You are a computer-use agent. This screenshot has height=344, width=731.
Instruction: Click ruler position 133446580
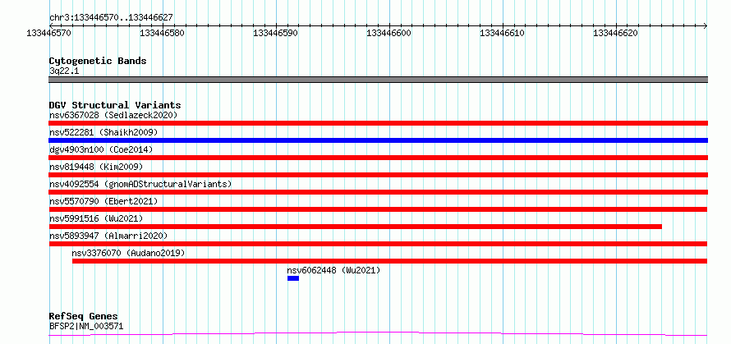coord(163,34)
